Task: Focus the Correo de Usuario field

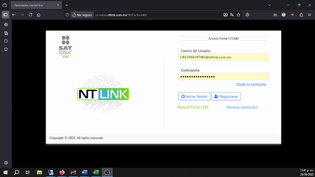Action: pyautogui.click(x=223, y=57)
